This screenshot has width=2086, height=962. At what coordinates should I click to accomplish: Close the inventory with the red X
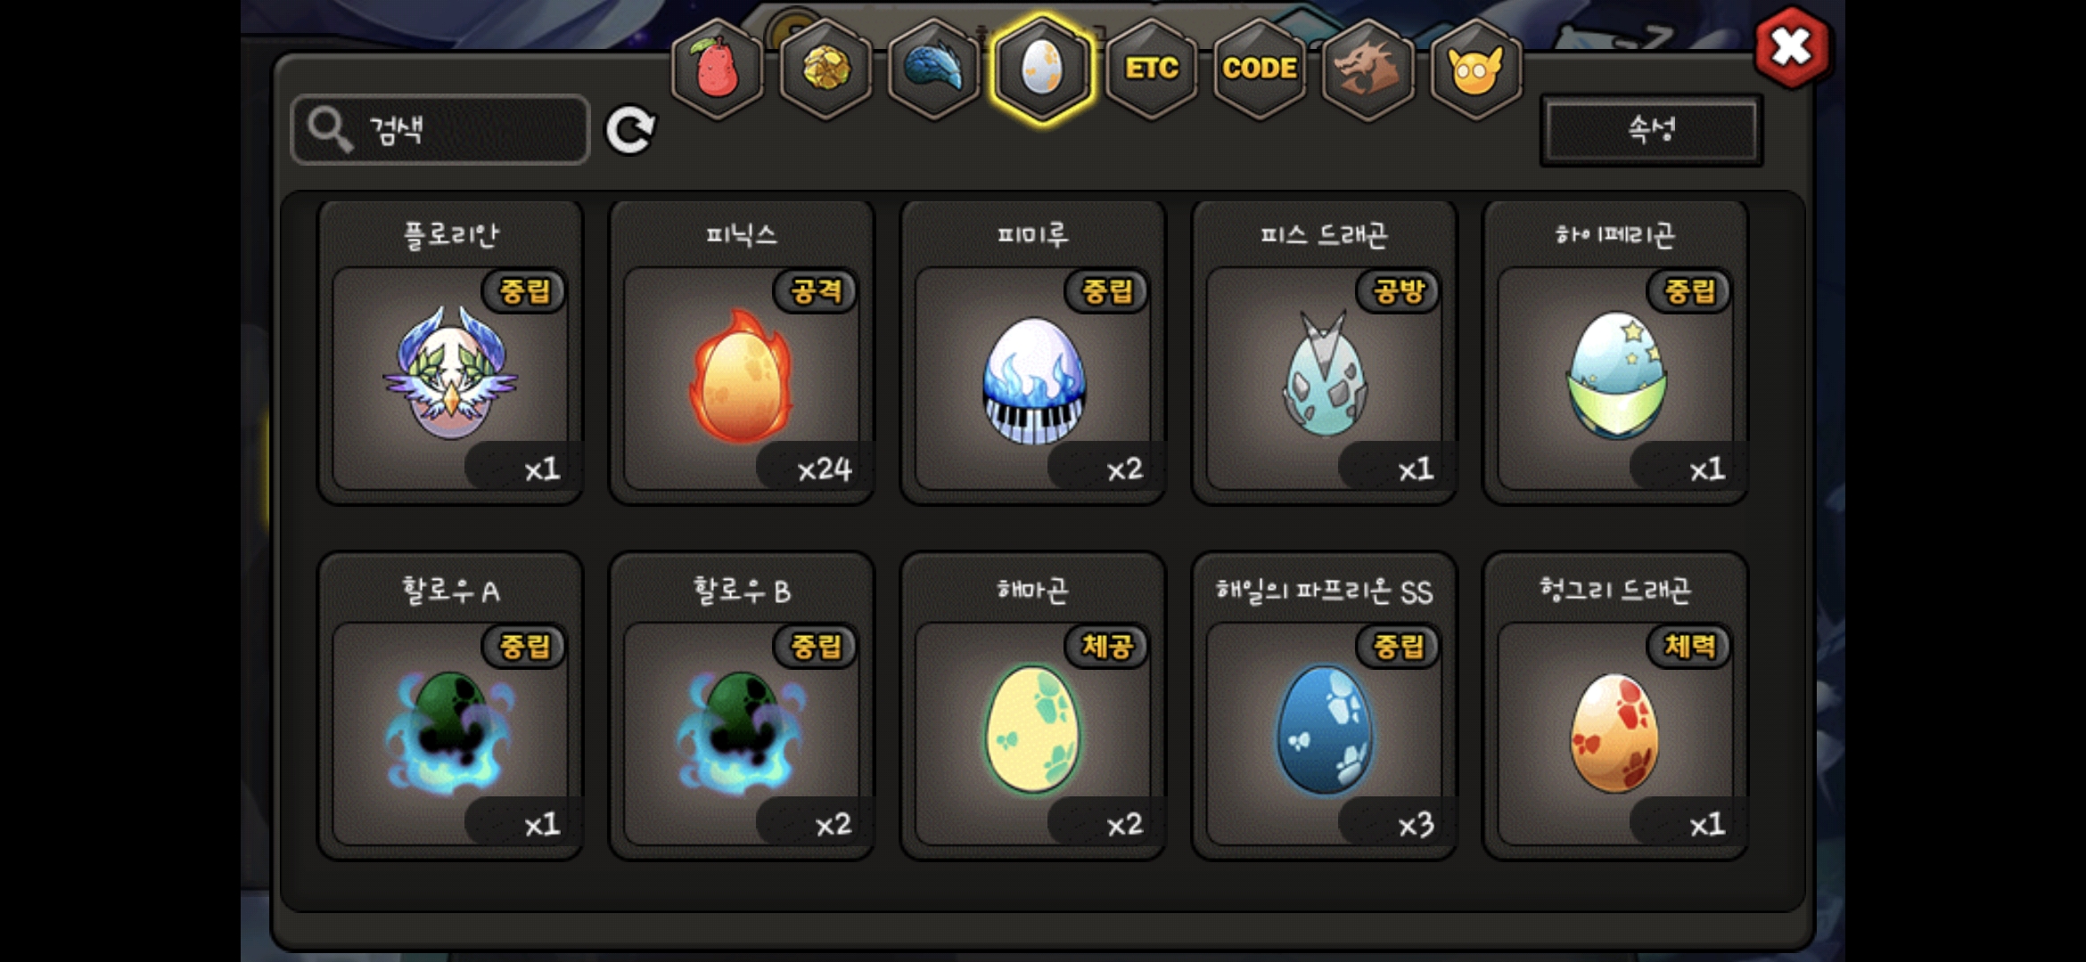click(x=1792, y=47)
